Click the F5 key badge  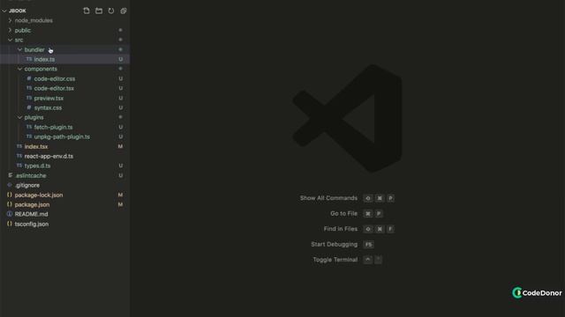click(x=368, y=245)
